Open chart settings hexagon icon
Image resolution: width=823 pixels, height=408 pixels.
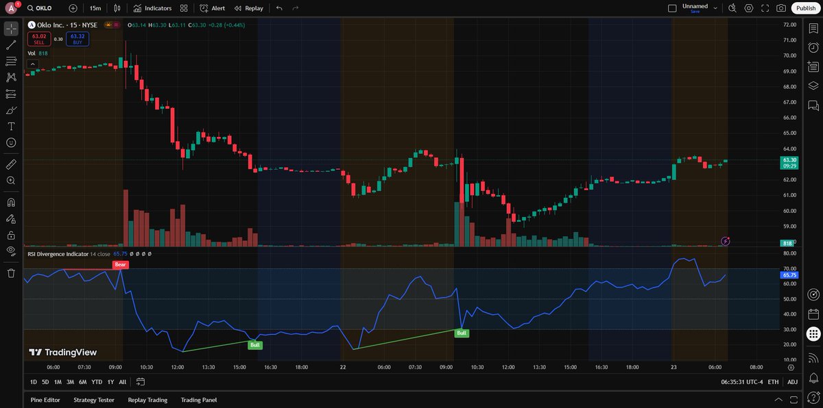(748, 8)
